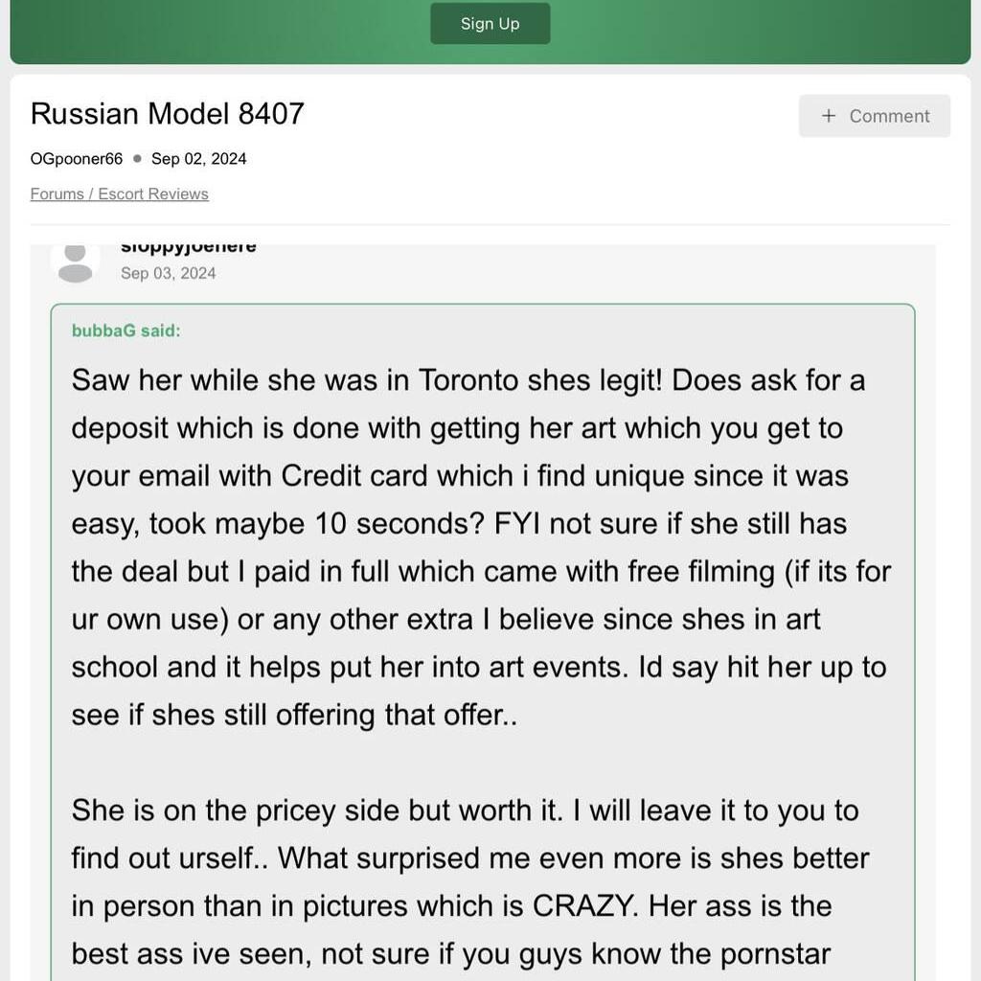This screenshot has width=981, height=981.
Task: Click the reply timestamp Sep 03, 2024
Action: (x=169, y=273)
